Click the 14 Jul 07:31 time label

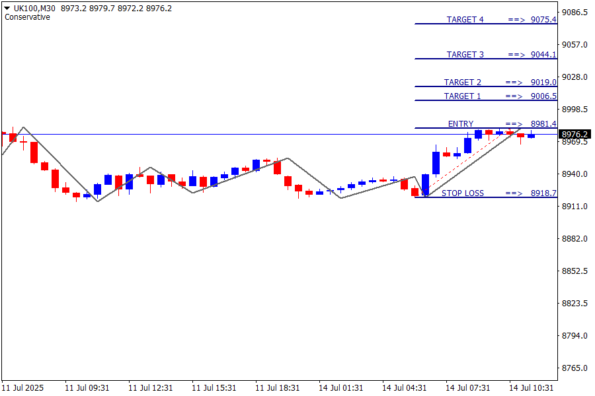[x=467, y=388]
